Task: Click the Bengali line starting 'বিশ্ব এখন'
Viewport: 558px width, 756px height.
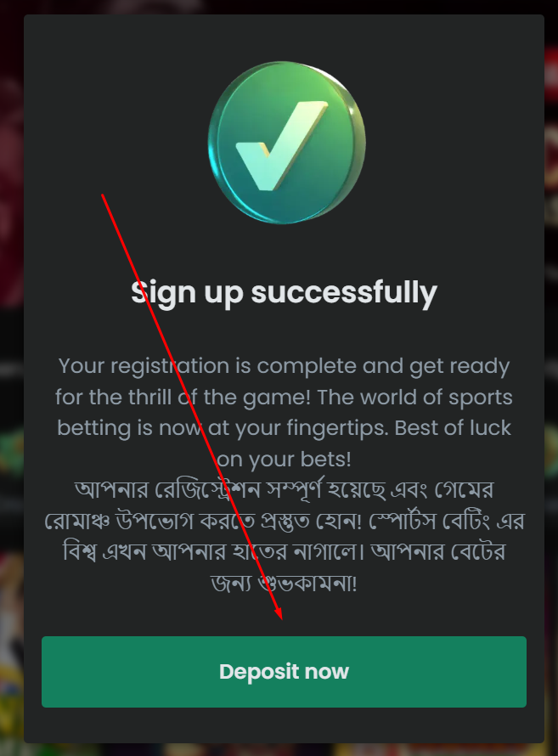Action: click(284, 552)
